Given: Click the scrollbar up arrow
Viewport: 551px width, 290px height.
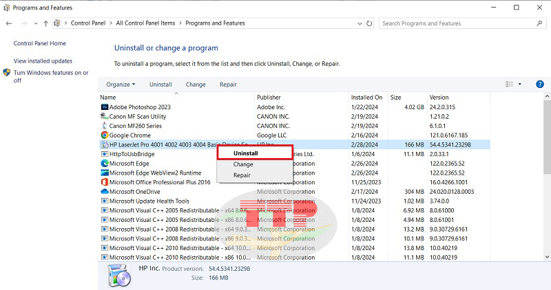Looking at the screenshot, I should tap(547, 96).
